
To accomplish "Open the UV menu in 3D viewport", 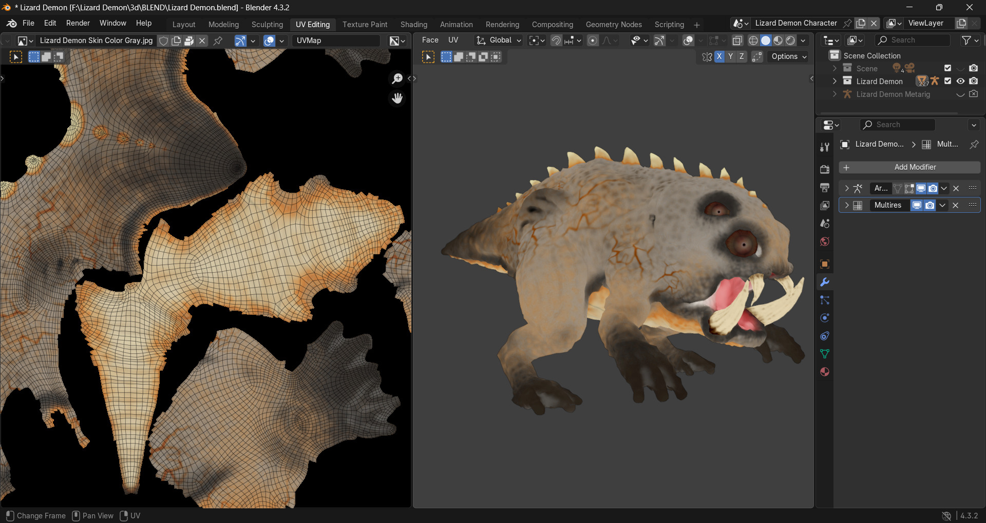I will click(453, 40).
